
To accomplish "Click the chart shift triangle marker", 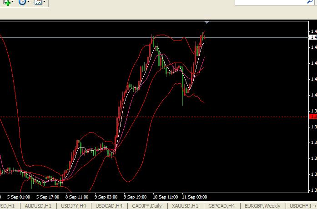I will pos(206,22).
